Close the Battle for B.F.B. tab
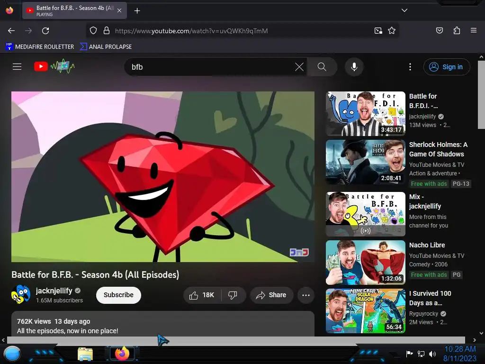 pyautogui.click(x=119, y=10)
